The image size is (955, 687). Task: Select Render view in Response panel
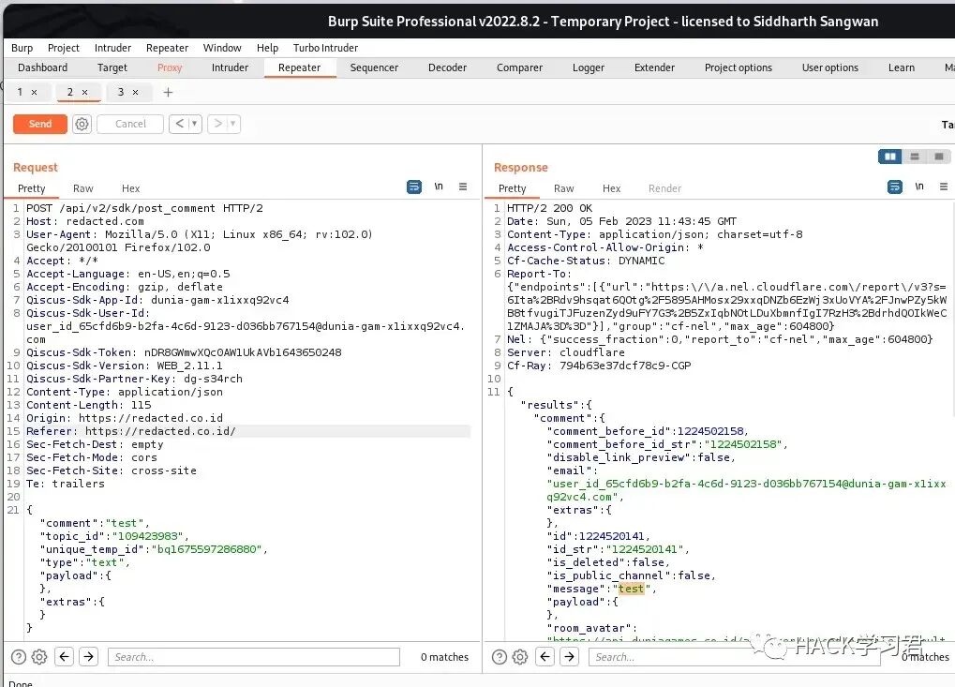pyautogui.click(x=664, y=188)
